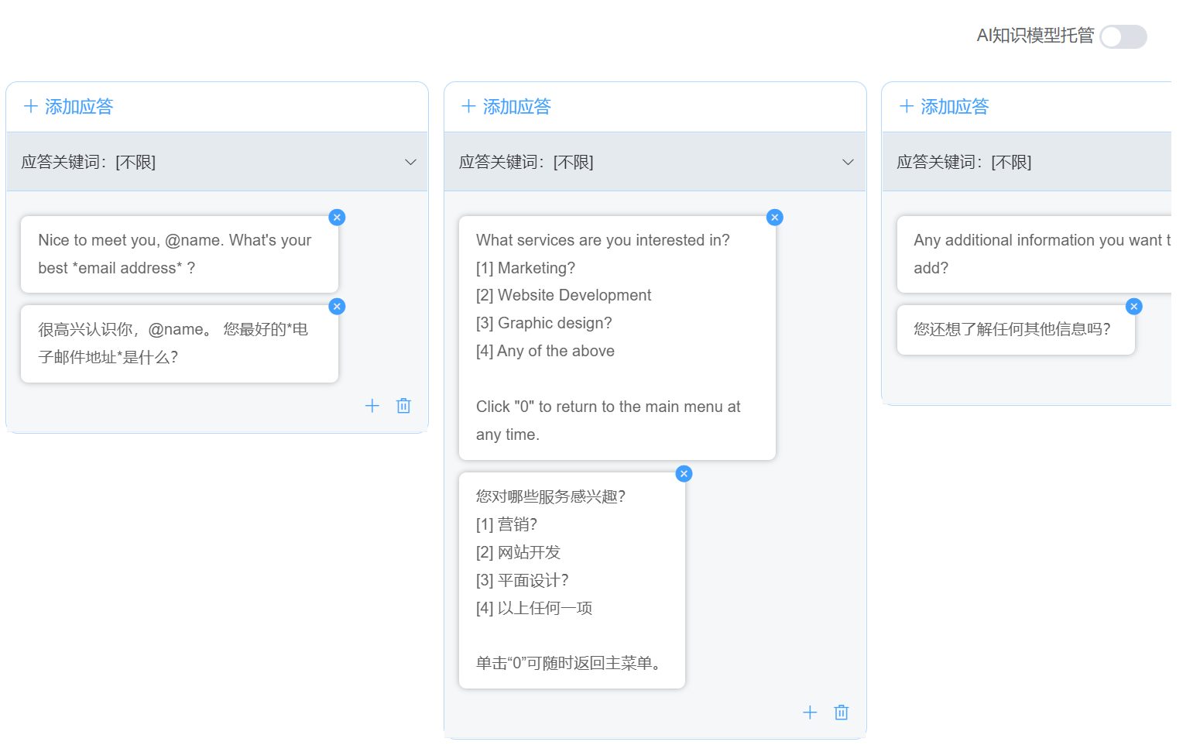Click the plus icon in the middle panel footer
1200x752 pixels.
(x=810, y=713)
